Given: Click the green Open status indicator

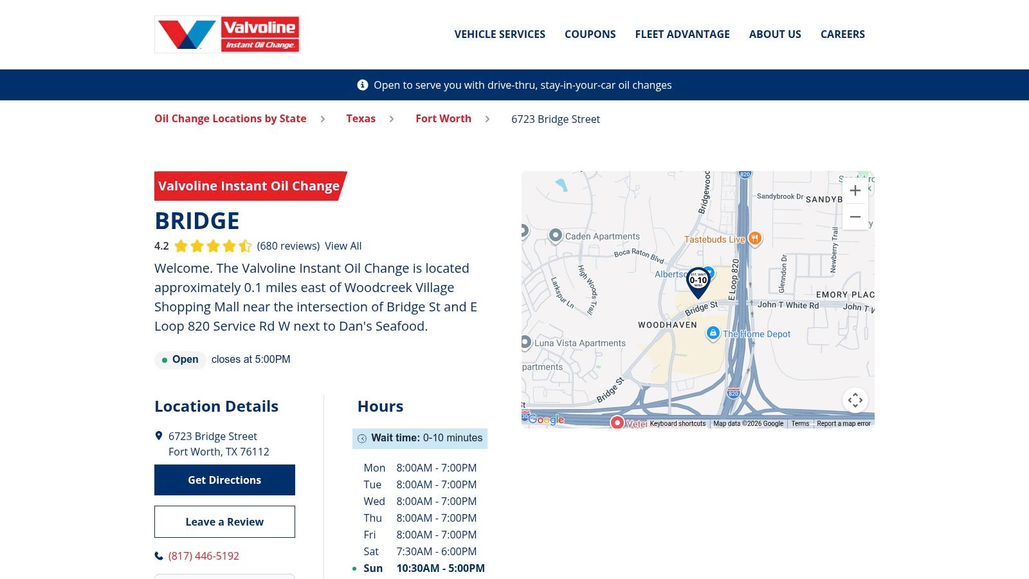Looking at the screenshot, I should tap(166, 360).
